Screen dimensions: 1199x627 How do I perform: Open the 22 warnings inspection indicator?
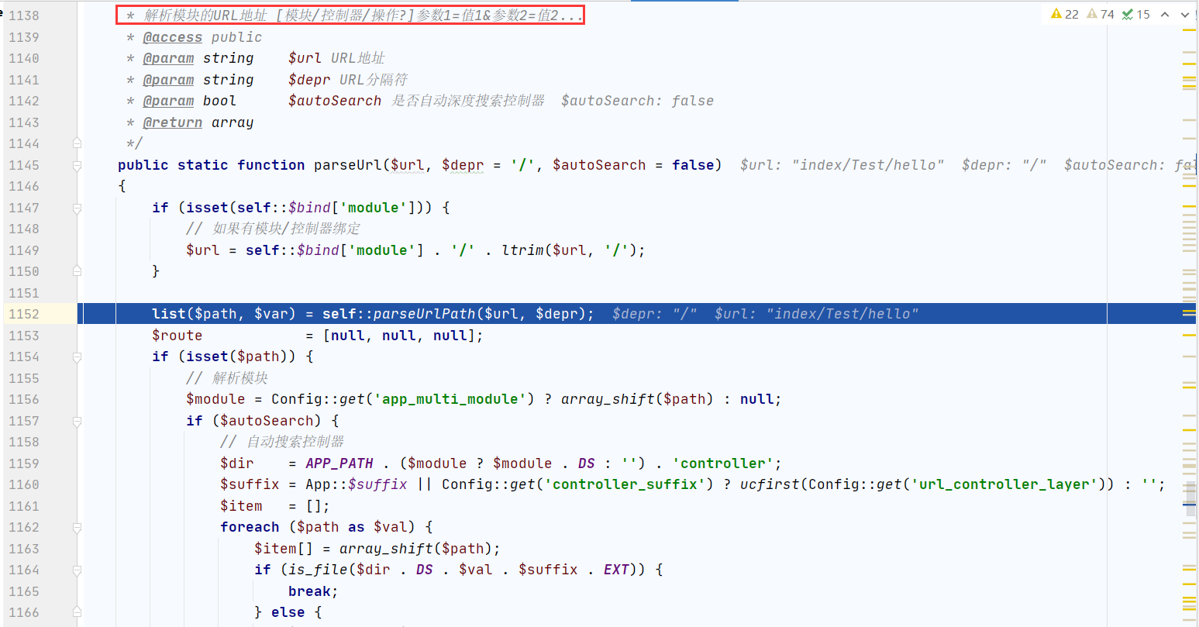1064,14
